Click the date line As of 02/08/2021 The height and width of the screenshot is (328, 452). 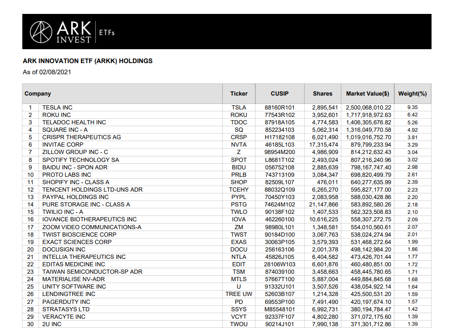tap(47, 72)
